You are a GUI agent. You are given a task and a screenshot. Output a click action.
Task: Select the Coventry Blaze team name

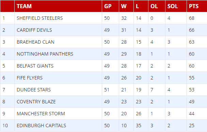[x=36, y=102]
